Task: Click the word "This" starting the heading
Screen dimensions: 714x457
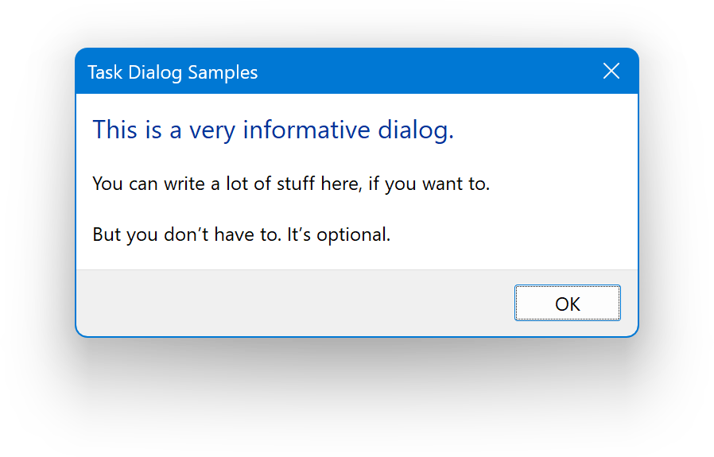Action: (115, 130)
